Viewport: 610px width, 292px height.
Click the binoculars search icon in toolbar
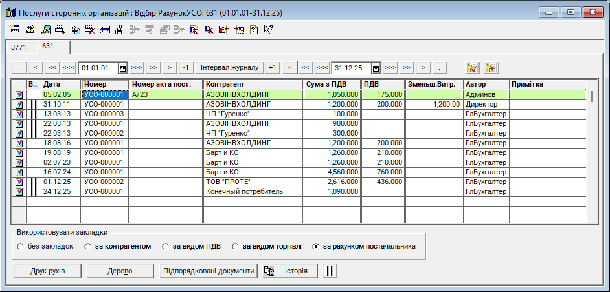(119, 29)
